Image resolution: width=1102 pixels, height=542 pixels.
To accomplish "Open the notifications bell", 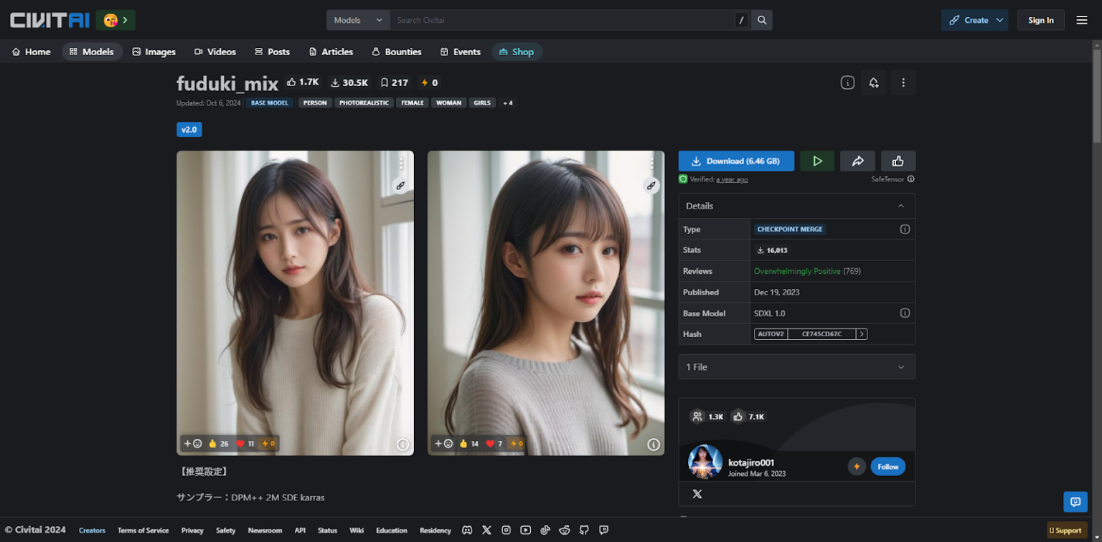I will (873, 82).
